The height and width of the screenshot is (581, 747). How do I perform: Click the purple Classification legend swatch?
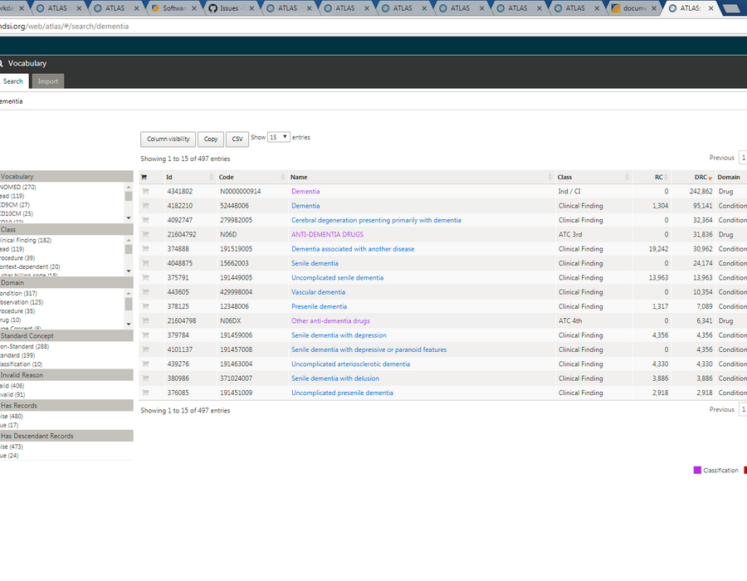pos(697,470)
